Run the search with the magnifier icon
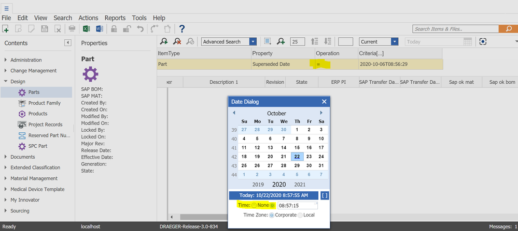 coord(164,42)
